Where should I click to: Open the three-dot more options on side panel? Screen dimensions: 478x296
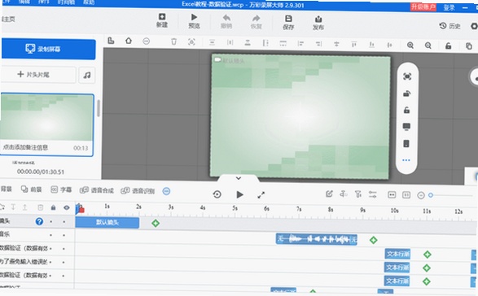pos(406,160)
